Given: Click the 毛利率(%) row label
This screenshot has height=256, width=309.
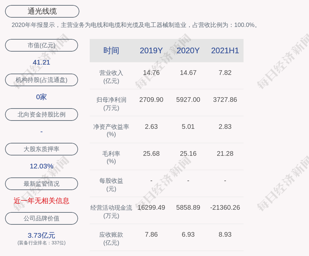Looking at the screenshot, I should tap(111, 157).
